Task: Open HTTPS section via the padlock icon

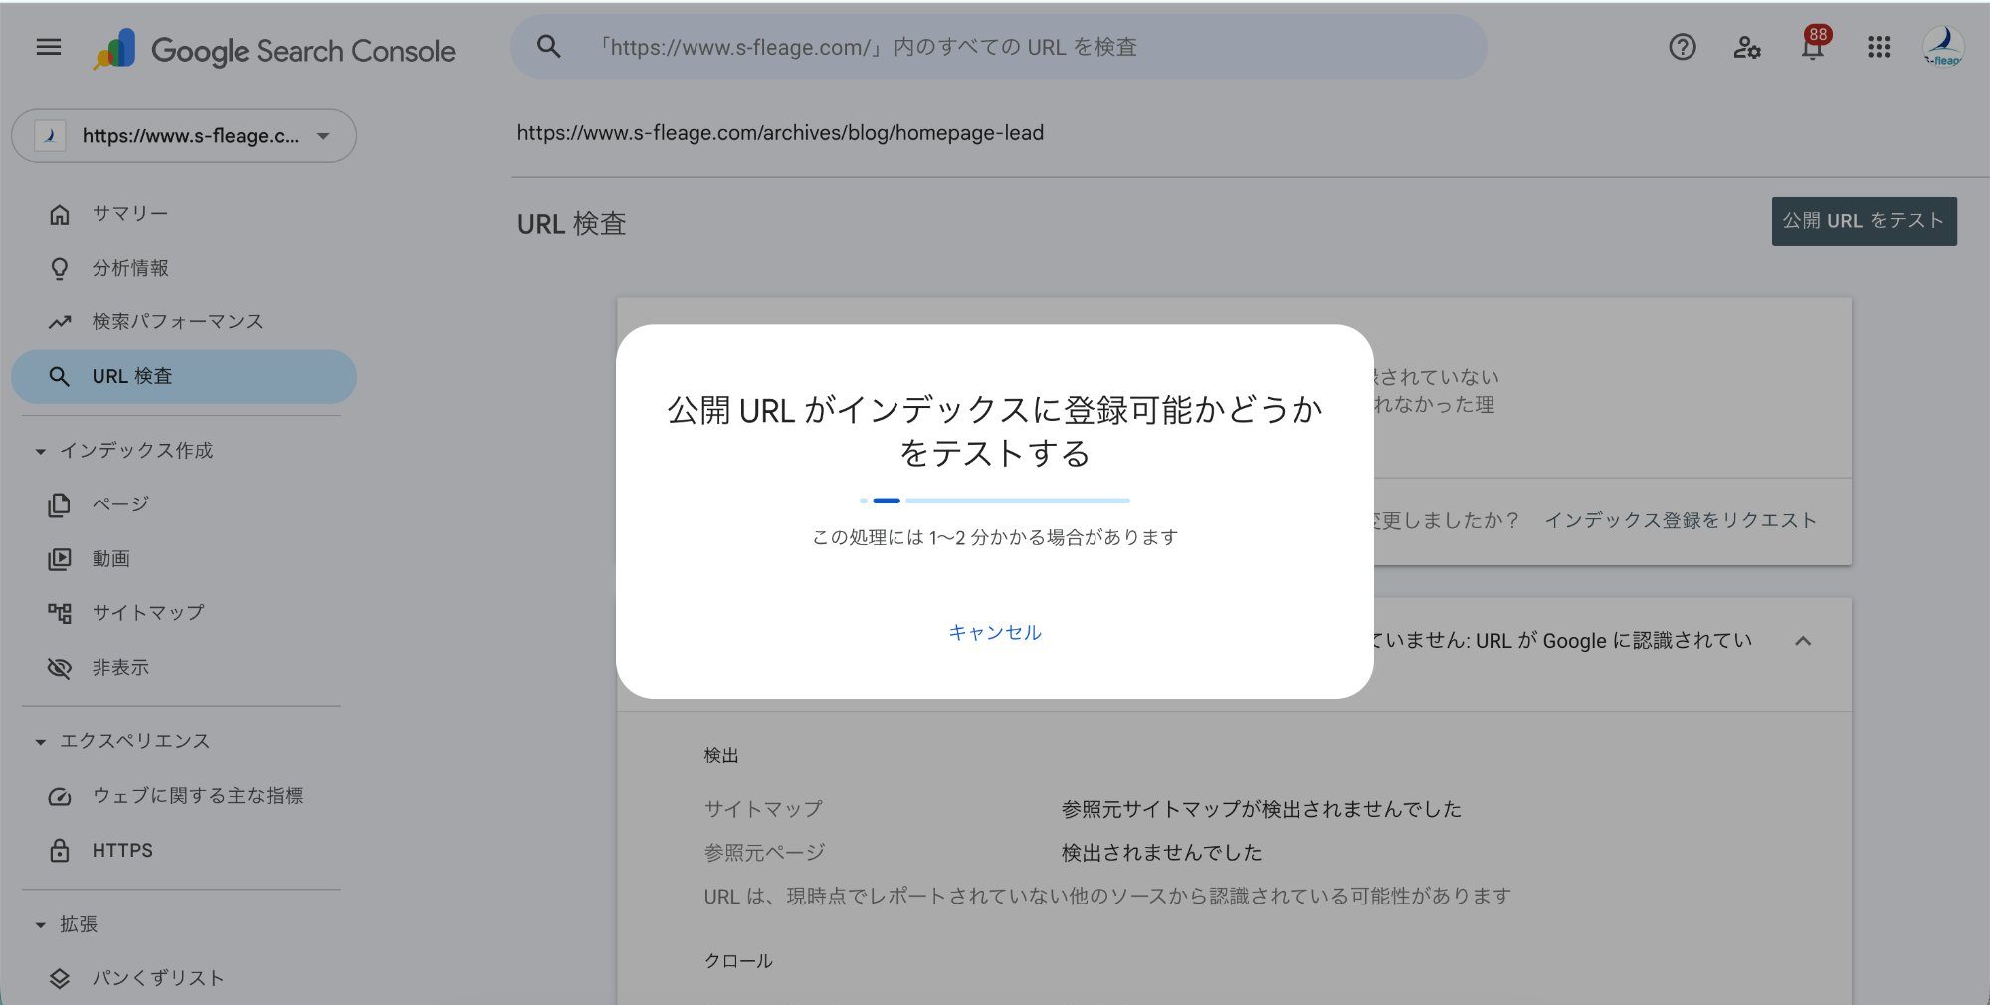Action: 60,850
